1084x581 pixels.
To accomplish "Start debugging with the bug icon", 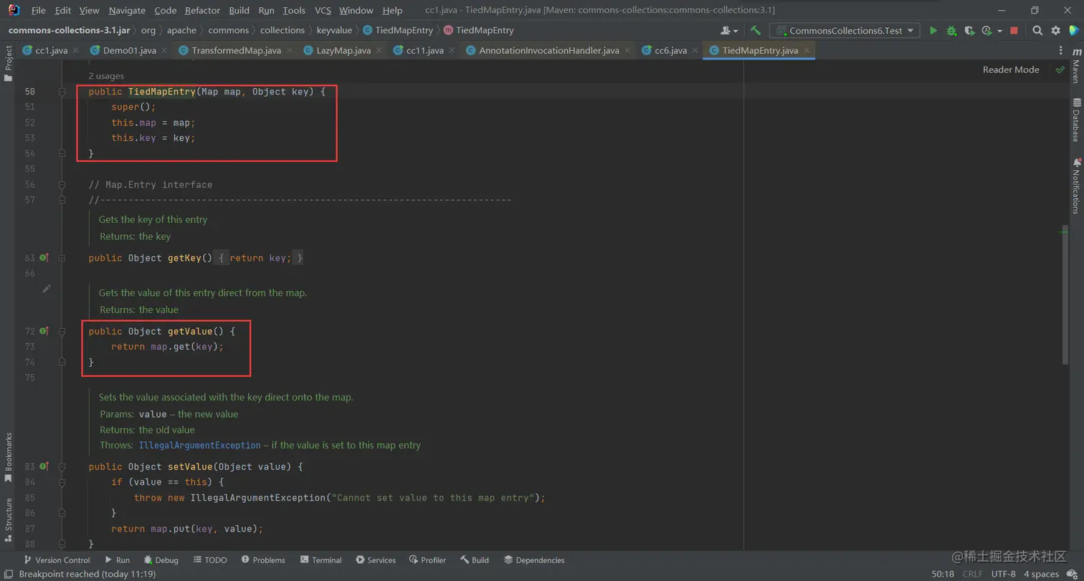I will click(x=951, y=31).
